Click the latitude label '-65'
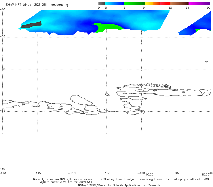213x187 pixels. (3, 37)
